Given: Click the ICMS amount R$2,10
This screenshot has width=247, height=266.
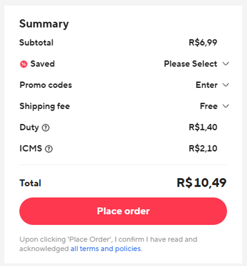Looking at the screenshot, I should (203, 148).
